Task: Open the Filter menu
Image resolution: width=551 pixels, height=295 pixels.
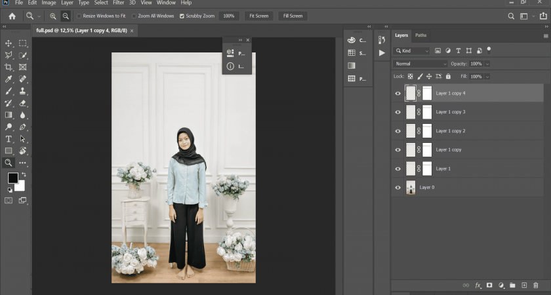Action: (x=118, y=3)
